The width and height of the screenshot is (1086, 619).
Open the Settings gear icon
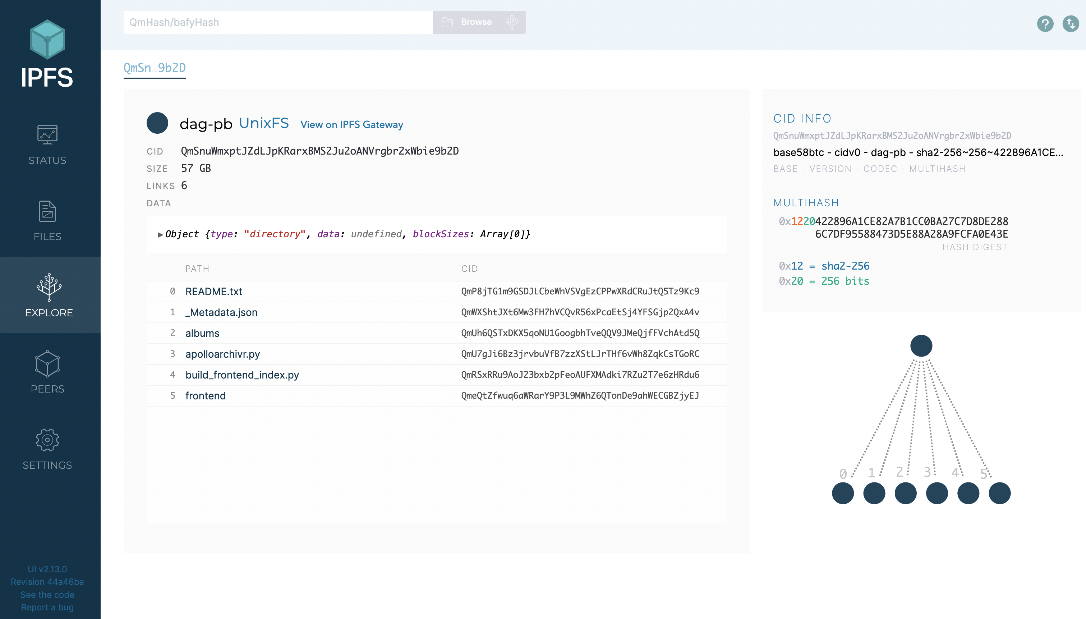(x=47, y=440)
